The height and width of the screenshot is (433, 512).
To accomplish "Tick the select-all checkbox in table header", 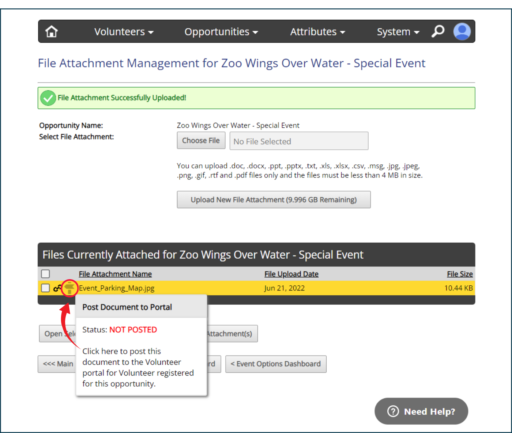I will [45, 274].
